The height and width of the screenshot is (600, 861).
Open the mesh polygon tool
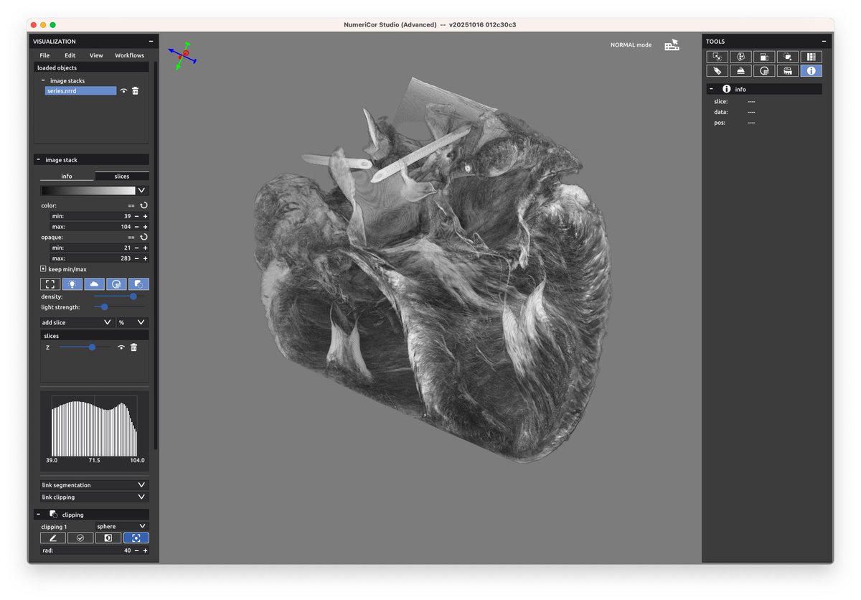(x=740, y=57)
